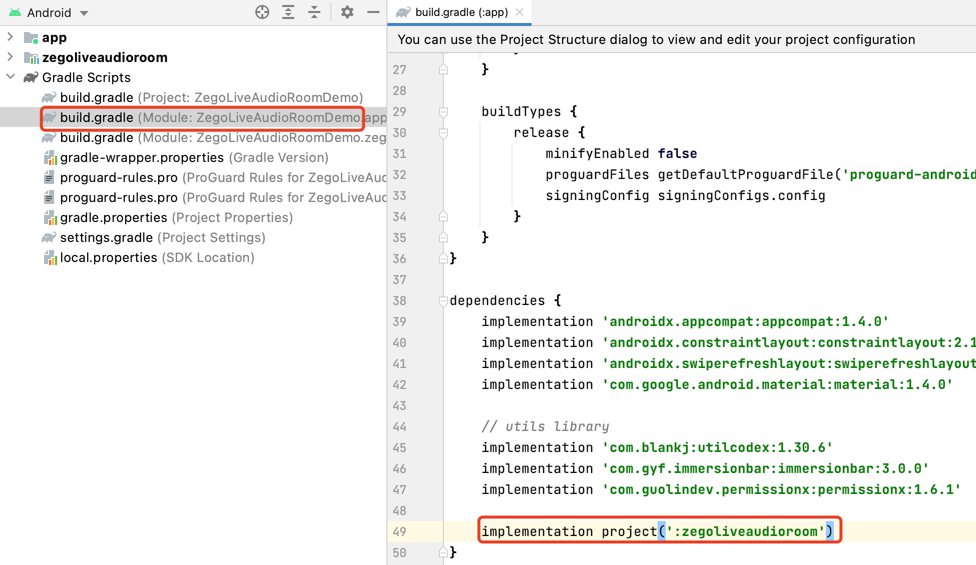Viewport: 976px width, 565px height.
Task: Close the build.gradle (:app) tab
Action: (520, 12)
